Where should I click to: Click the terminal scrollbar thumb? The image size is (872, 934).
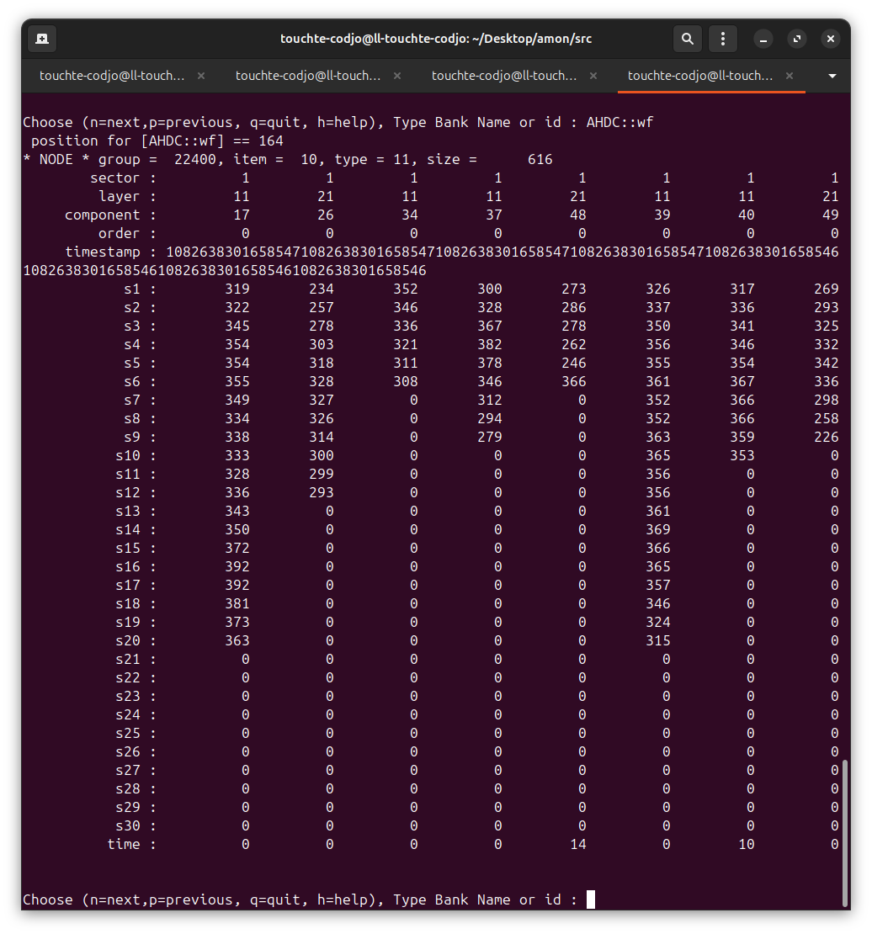point(845,833)
